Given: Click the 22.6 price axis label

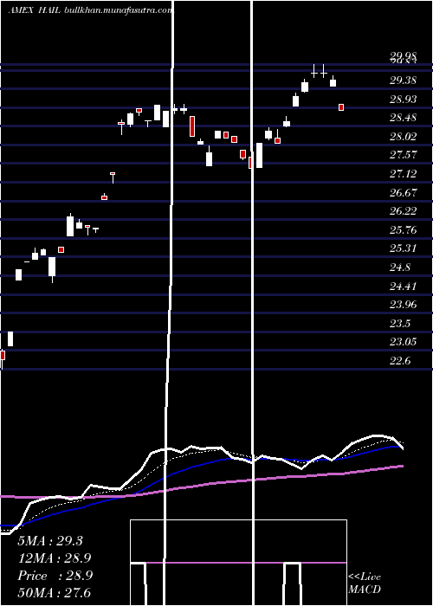Looking at the screenshot, I should pyautogui.click(x=400, y=361).
